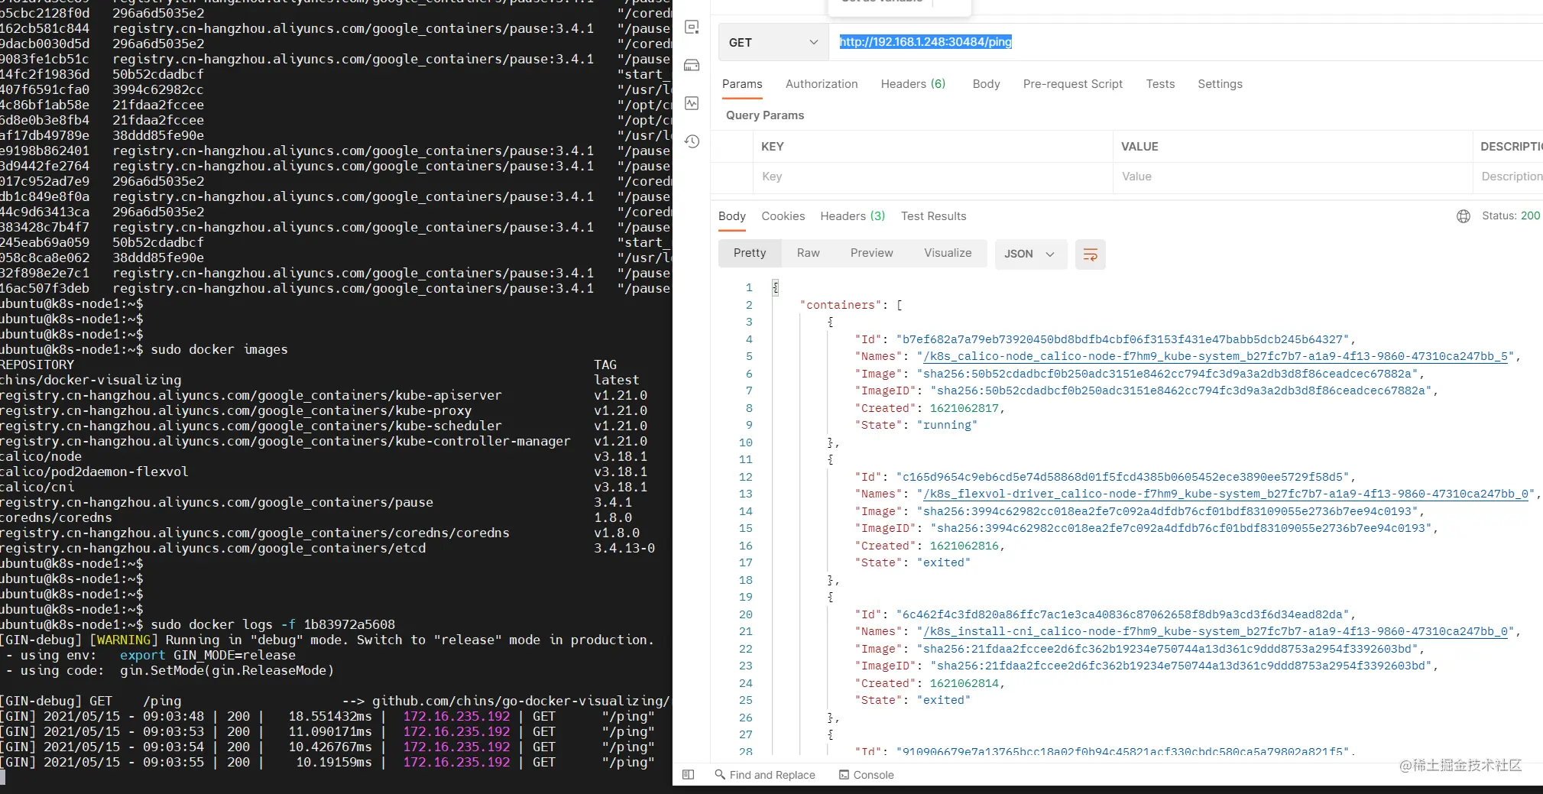This screenshot has height=794, width=1543.
Task: Switch to the request Headers (6) tab
Action: coord(913,84)
